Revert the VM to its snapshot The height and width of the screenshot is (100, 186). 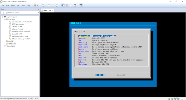pyautogui.click(x=53, y=5)
